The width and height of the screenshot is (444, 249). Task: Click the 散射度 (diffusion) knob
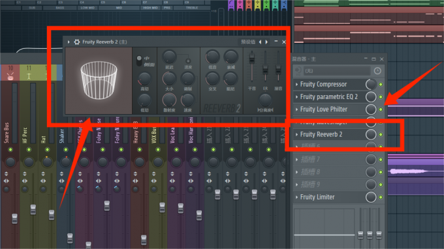pyautogui.click(x=169, y=100)
